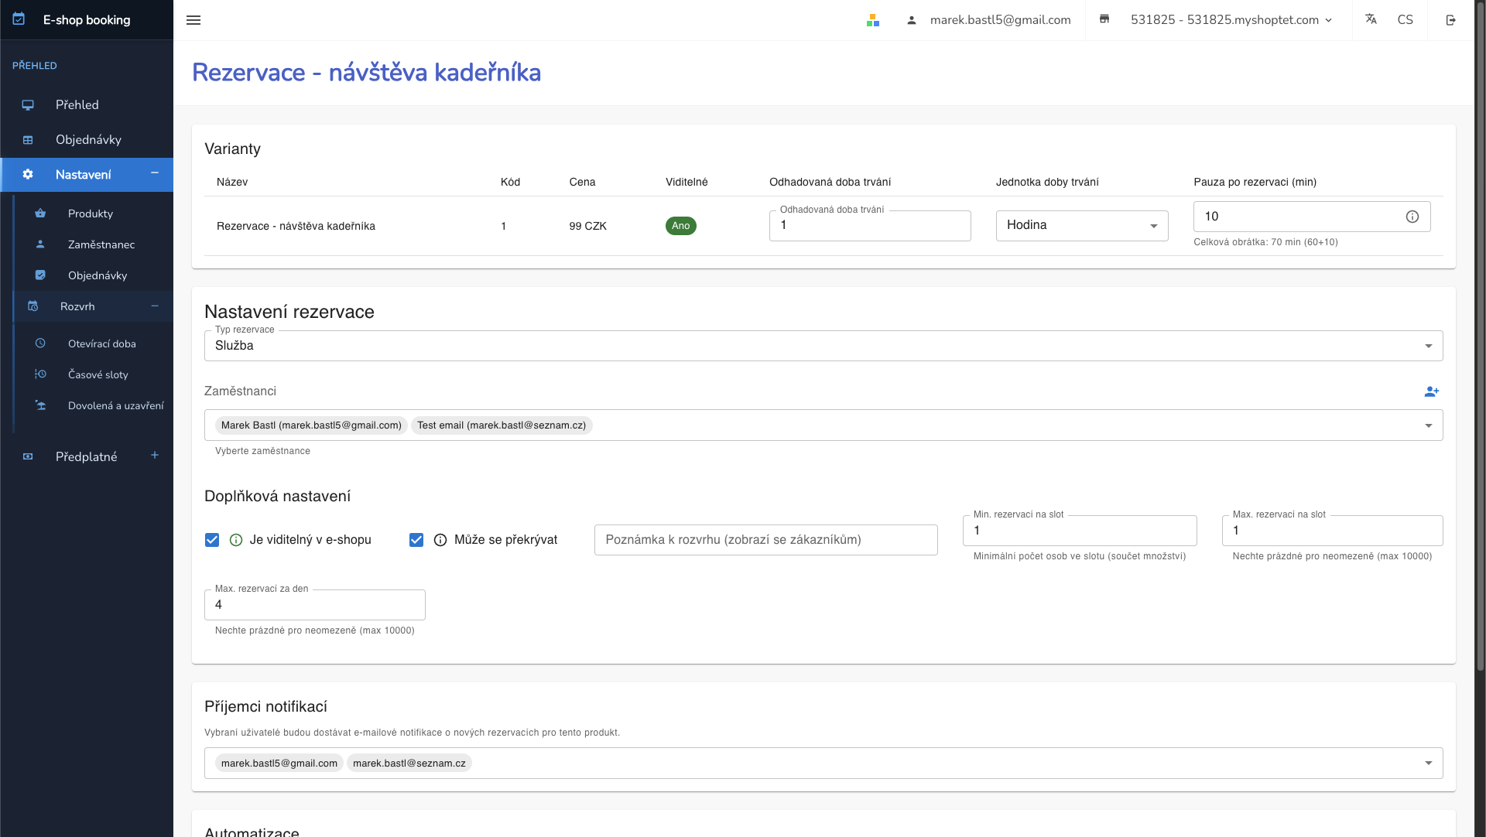The image size is (1486, 837).
Task: Click info icon beside Je viditelný v e-shopu
Action: click(236, 540)
